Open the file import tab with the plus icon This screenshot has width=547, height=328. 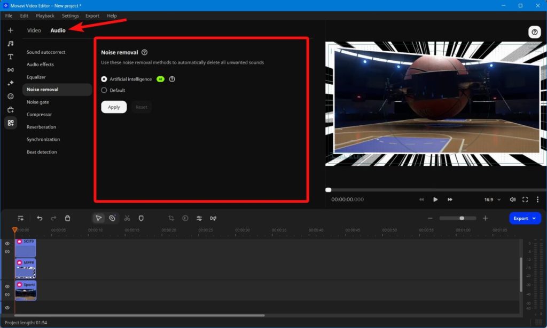click(x=11, y=30)
